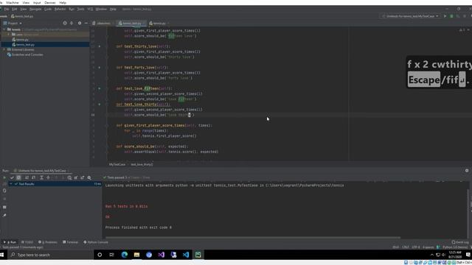Open the run configuration dropdown Unittests for tennis_test
This screenshot has width=472, height=265.
click(x=411, y=16)
